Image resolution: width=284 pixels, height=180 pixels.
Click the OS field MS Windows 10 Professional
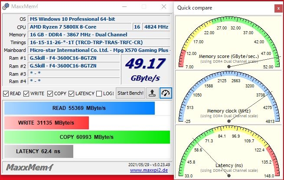tap(99, 19)
